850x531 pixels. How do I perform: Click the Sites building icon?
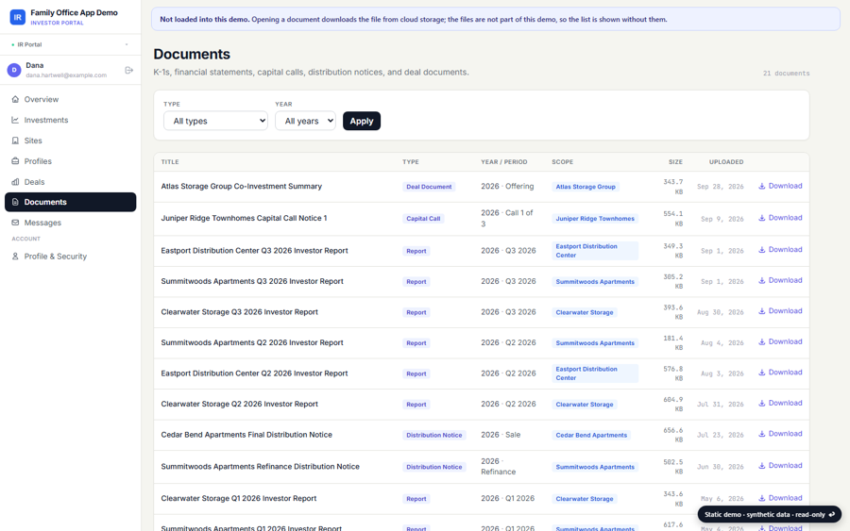(x=15, y=141)
